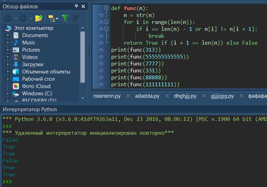Image resolution: width=267 pixels, height=187 pixels.
Task: Toggle breakpoint marker beside print(func(88888))
Action: tap(102, 77)
